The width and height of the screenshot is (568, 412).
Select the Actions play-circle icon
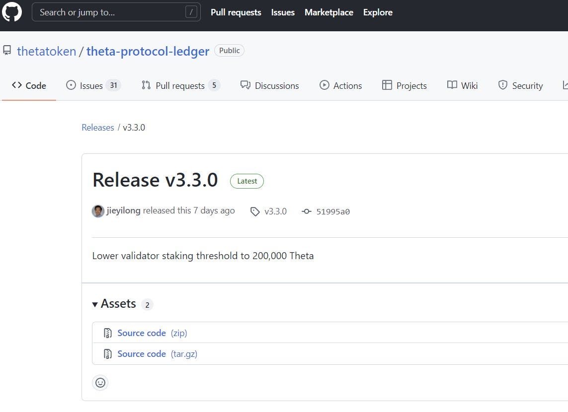click(325, 85)
